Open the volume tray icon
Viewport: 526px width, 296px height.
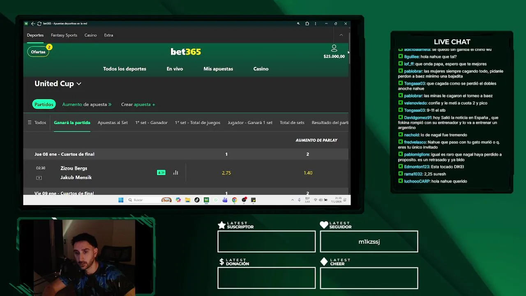coord(321,200)
